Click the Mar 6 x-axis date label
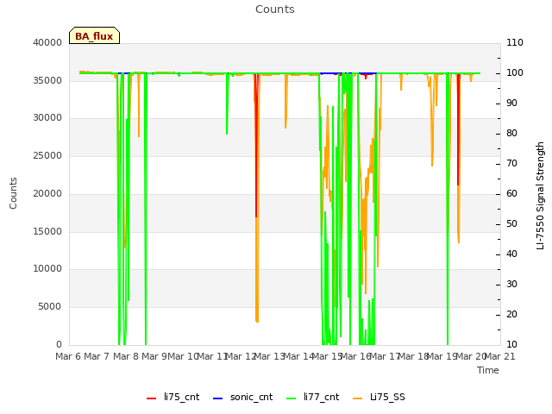552x414 pixels. (68, 356)
